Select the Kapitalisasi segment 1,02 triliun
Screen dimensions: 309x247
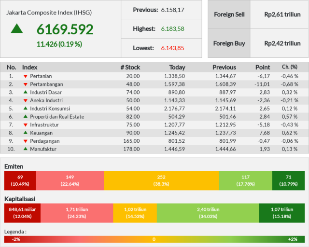tap(135, 213)
